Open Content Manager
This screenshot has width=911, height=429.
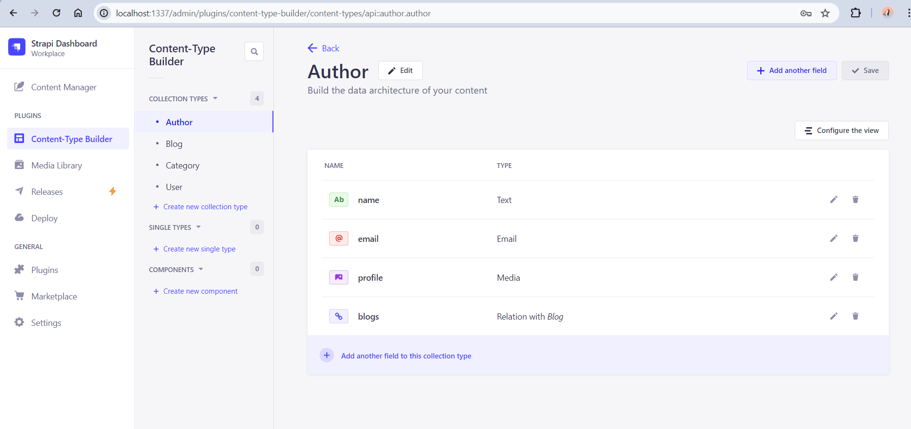coord(68,87)
